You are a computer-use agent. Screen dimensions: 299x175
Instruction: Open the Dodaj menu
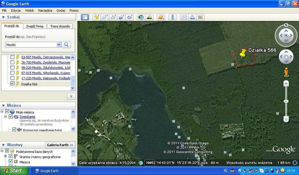61,10
